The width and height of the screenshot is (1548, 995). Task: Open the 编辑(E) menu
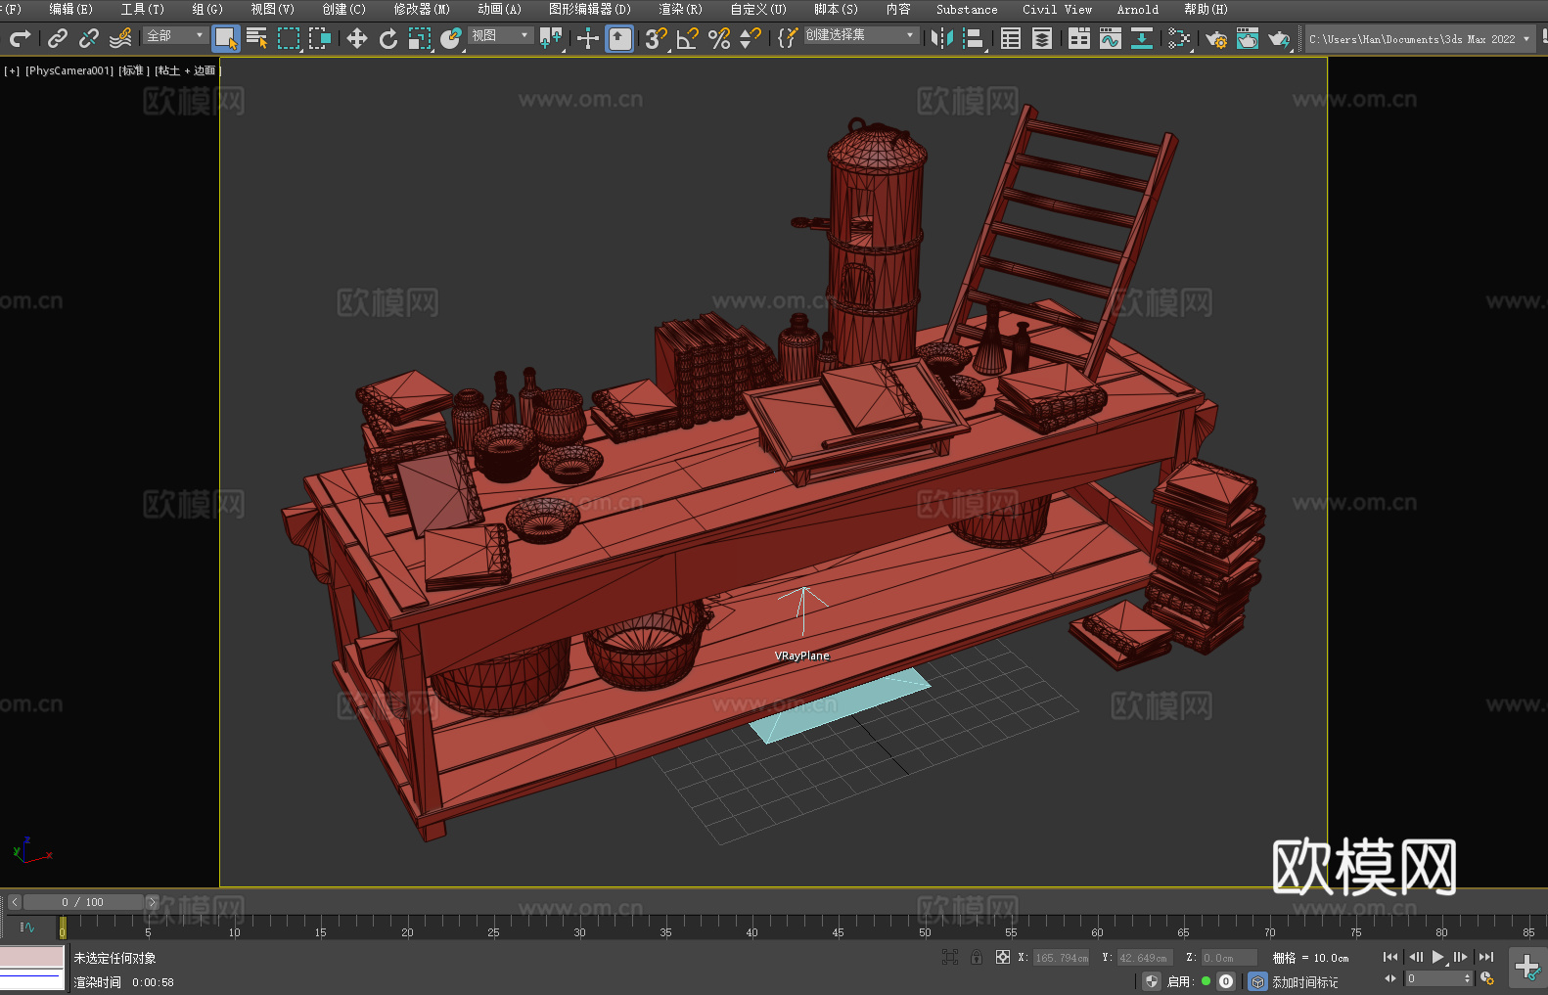70,9
